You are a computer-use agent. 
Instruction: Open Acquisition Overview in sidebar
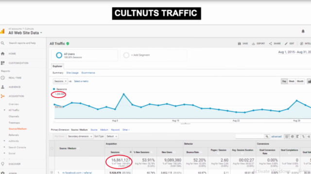[x=14, y=104]
